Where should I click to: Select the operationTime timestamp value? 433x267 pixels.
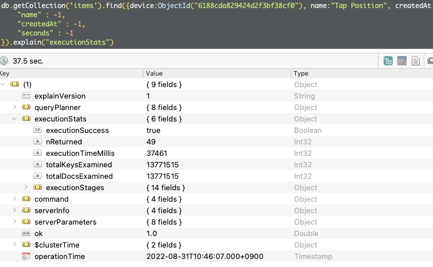[x=204, y=256]
